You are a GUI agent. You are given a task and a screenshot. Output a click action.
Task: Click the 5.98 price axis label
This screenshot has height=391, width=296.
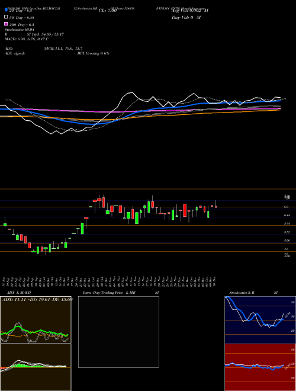coord(287,223)
